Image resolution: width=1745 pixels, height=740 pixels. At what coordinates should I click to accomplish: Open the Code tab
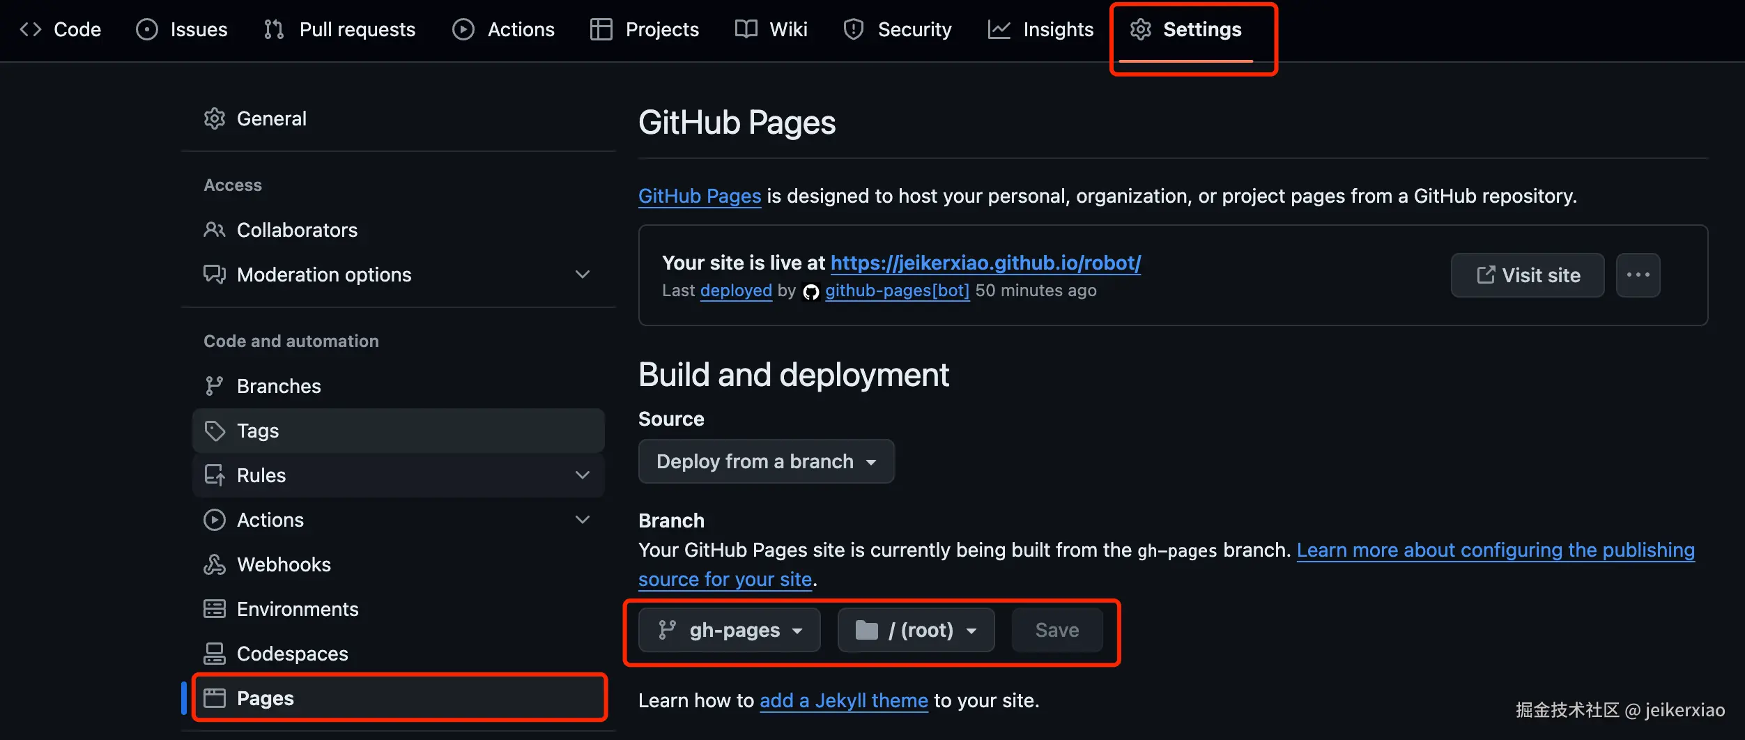(x=61, y=29)
